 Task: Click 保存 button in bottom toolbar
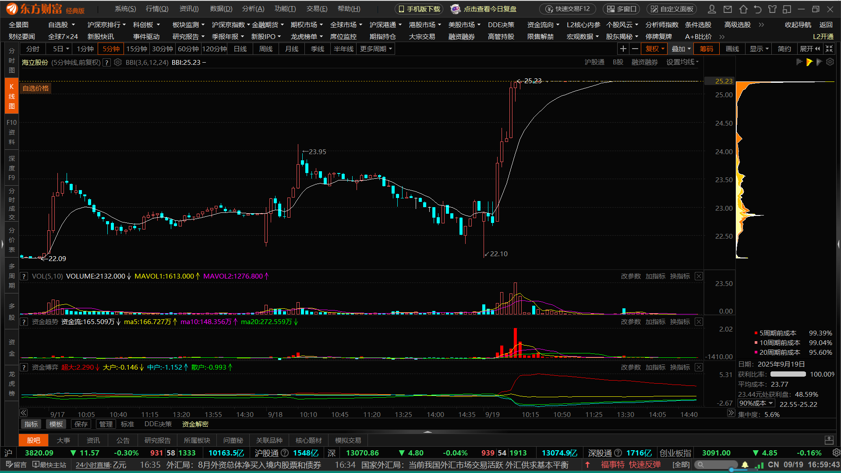81,424
